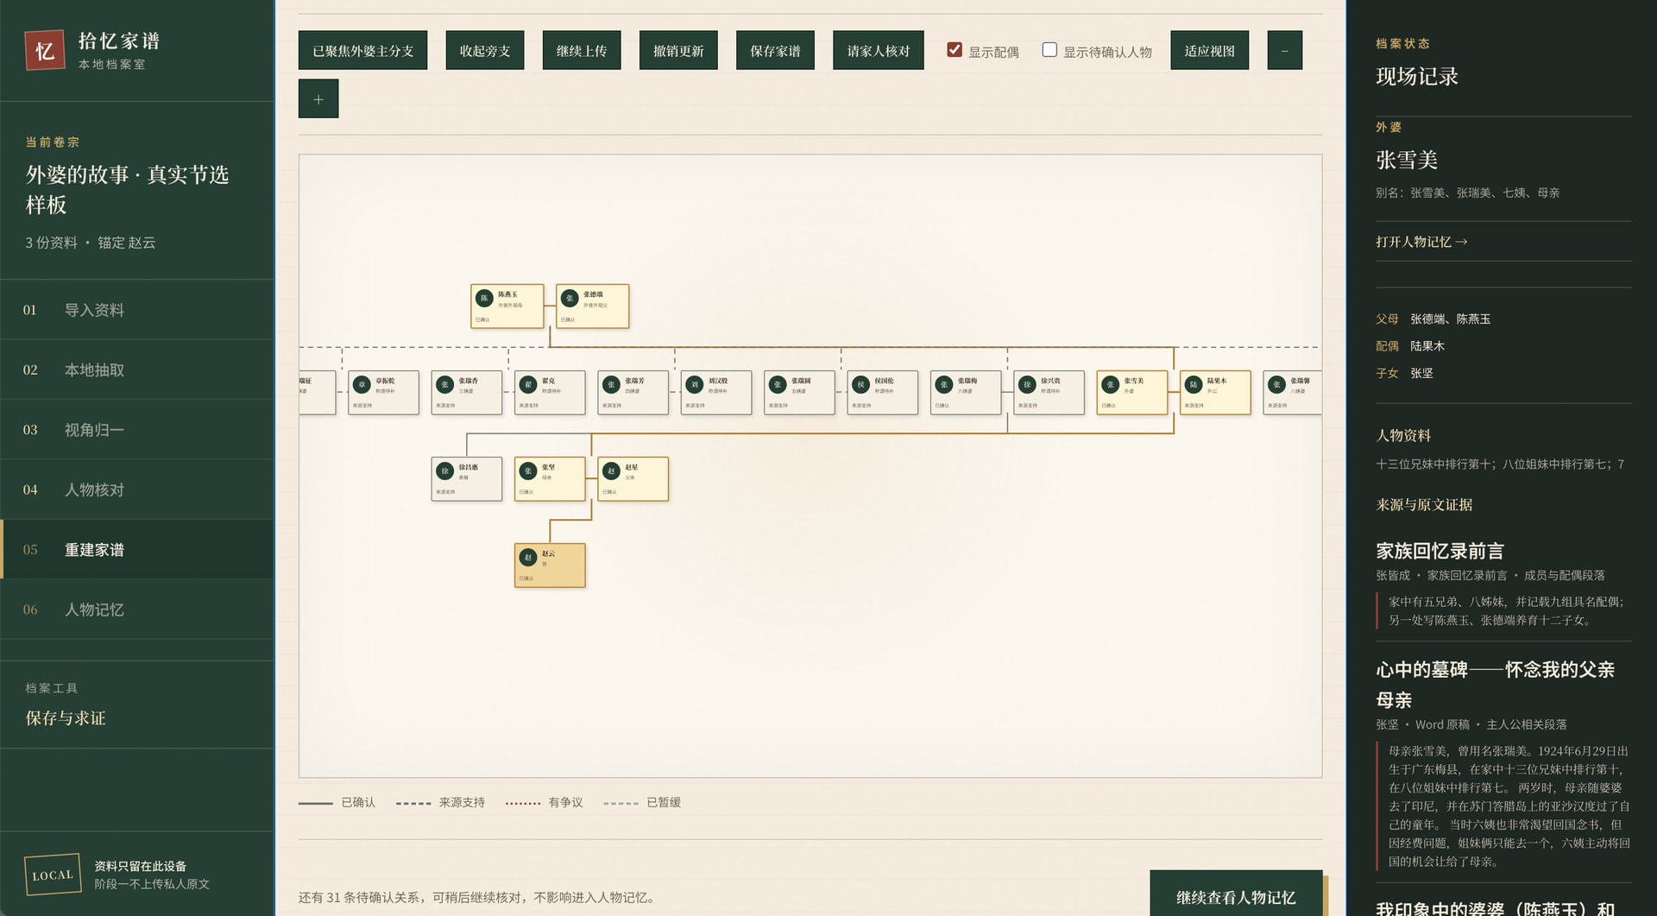1657x916 pixels.
Task: Select the 张雪美 node in the tree
Action: coord(1132,393)
